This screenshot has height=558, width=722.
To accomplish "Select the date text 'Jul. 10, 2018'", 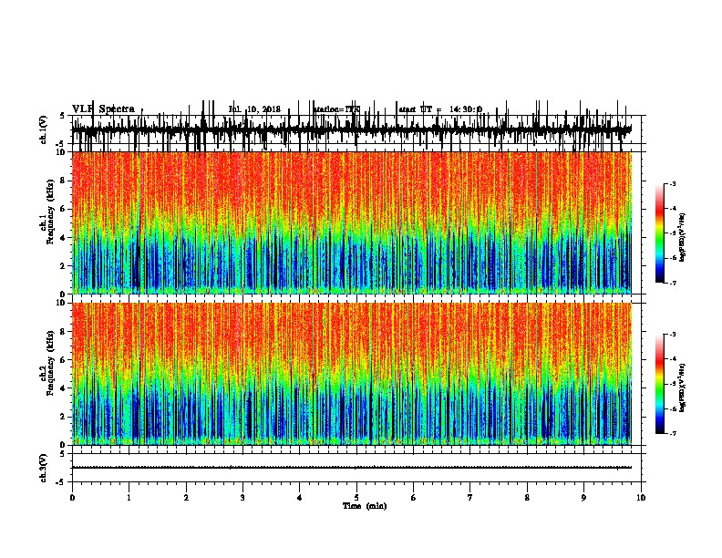I will pos(254,109).
